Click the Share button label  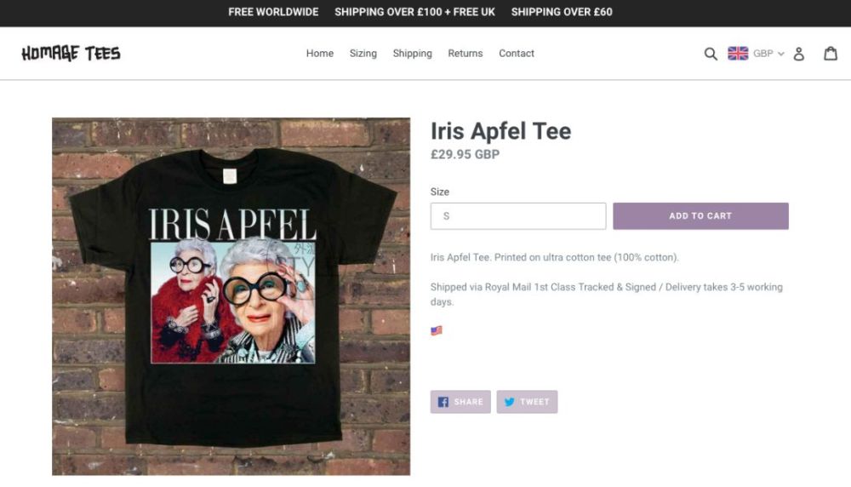point(469,402)
